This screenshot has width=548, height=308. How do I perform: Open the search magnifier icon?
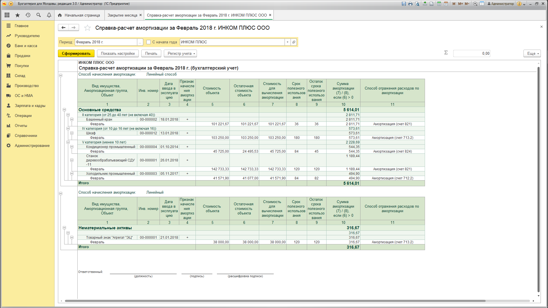39,15
